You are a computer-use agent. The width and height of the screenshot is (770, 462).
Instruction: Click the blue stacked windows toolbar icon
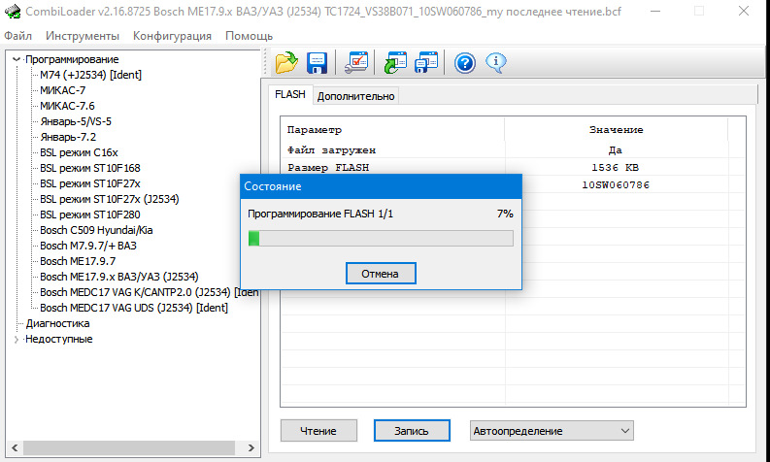click(425, 63)
